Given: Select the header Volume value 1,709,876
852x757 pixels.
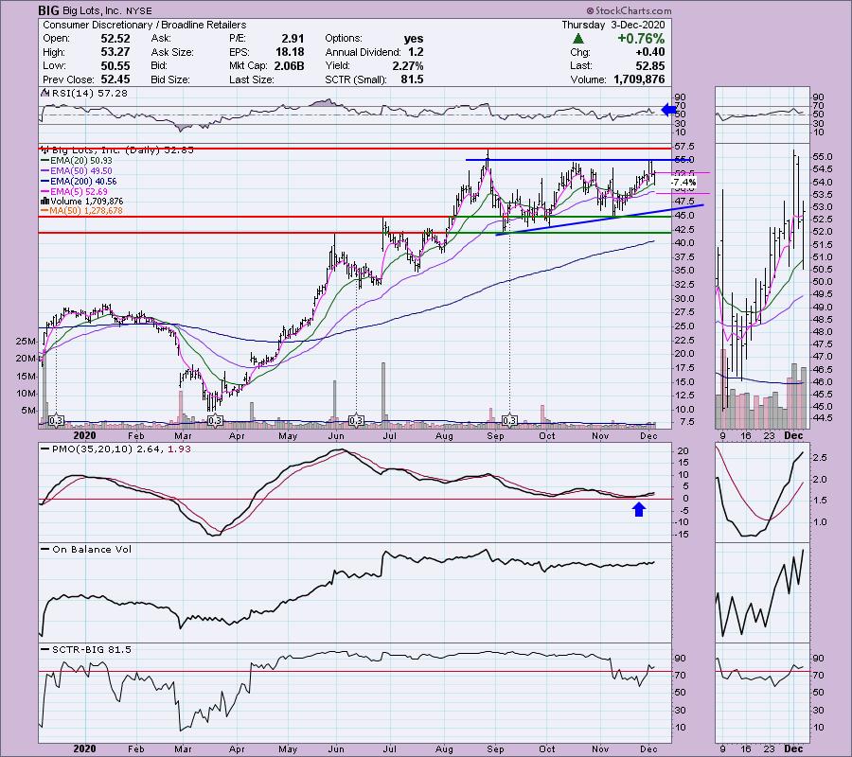Looking at the screenshot, I should (639, 79).
